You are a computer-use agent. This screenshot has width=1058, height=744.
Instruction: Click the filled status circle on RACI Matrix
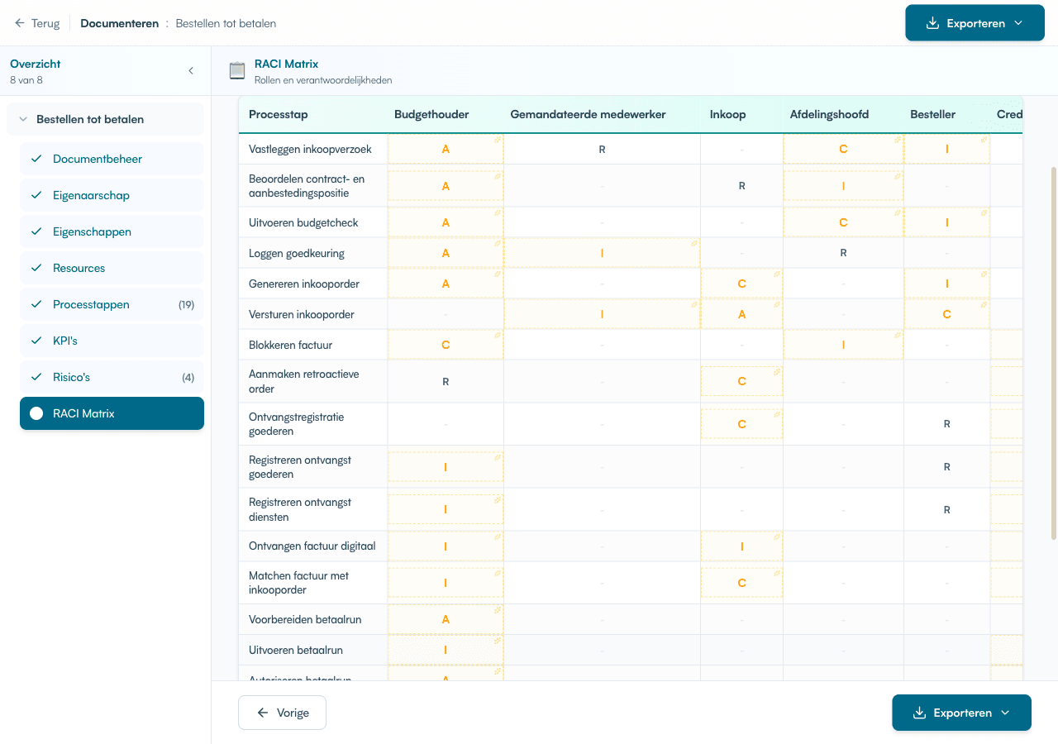38,413
